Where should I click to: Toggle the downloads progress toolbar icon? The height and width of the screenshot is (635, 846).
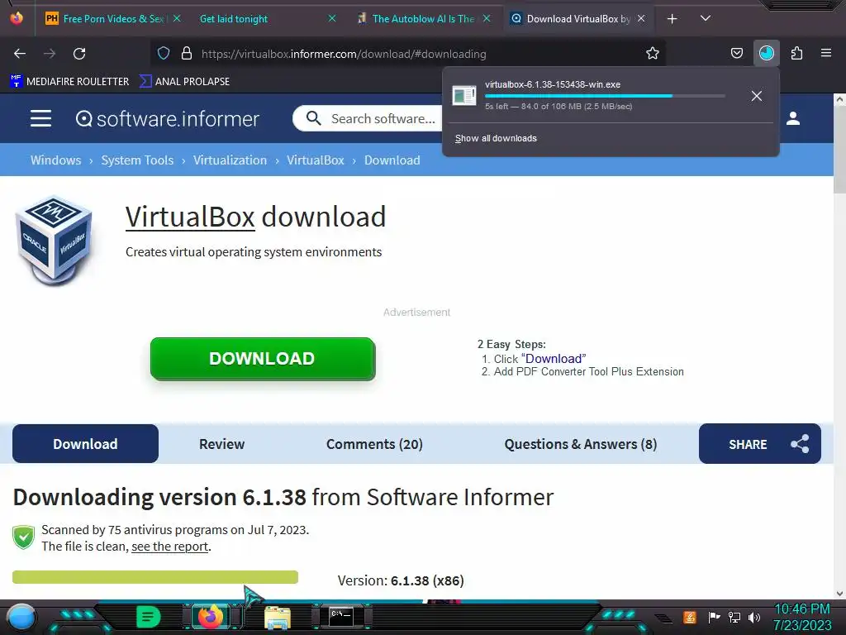coord(766,53)
